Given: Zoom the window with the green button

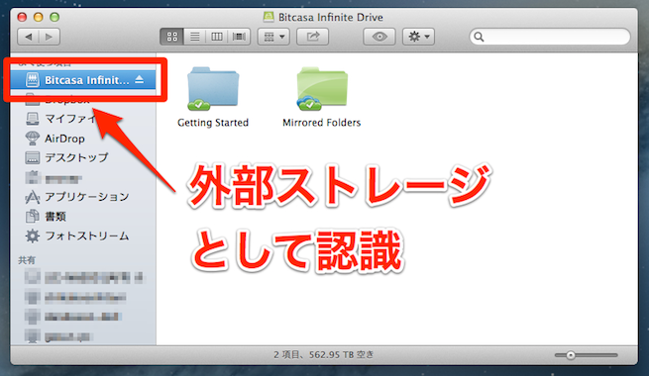Looking at the screenshot, I should (x=54, y=17).
